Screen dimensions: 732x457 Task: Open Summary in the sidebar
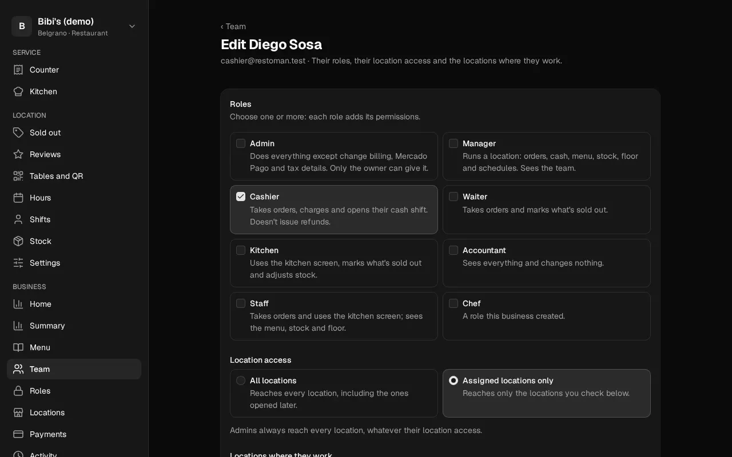[74, 326]
